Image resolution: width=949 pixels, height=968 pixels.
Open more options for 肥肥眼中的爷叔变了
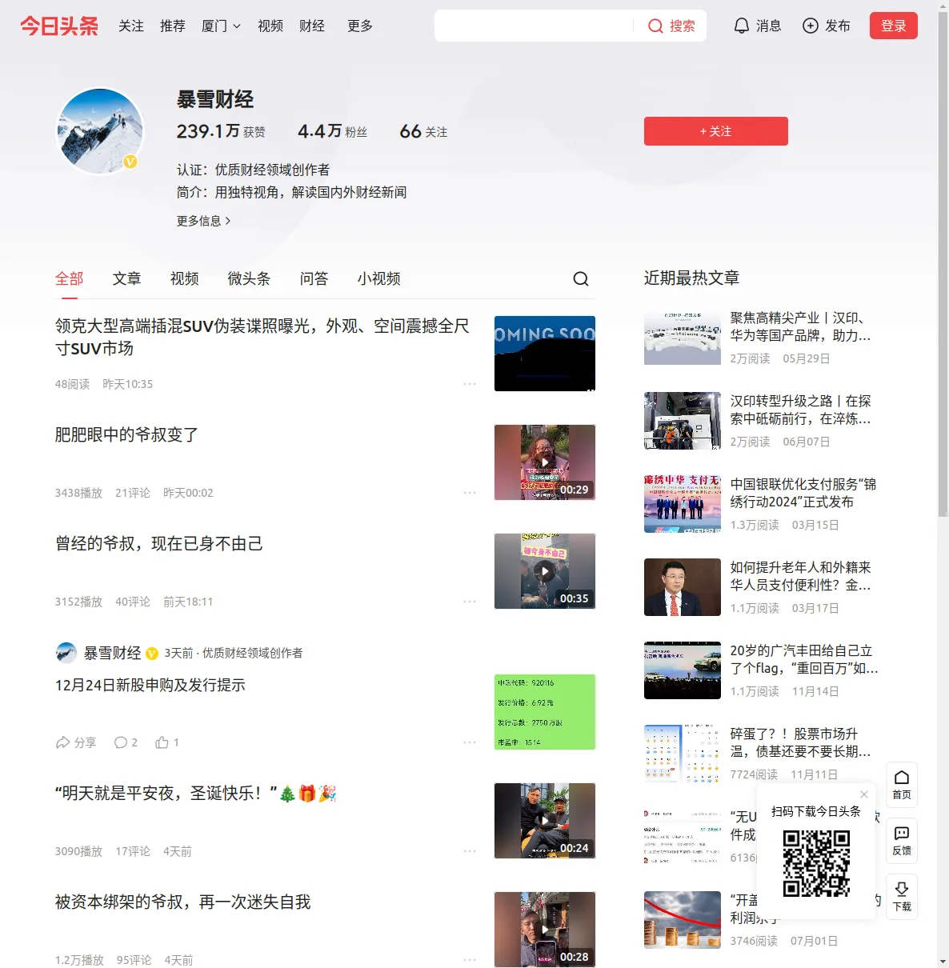click(x=470, y=493)
